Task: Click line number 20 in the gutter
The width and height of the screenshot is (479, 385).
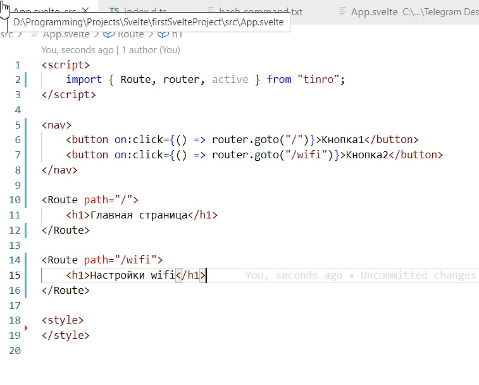Action: click(15, 350)
